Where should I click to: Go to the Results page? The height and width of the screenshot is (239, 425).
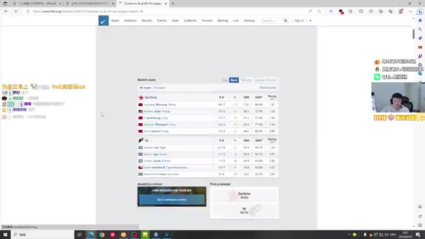(x=147, y=21)
